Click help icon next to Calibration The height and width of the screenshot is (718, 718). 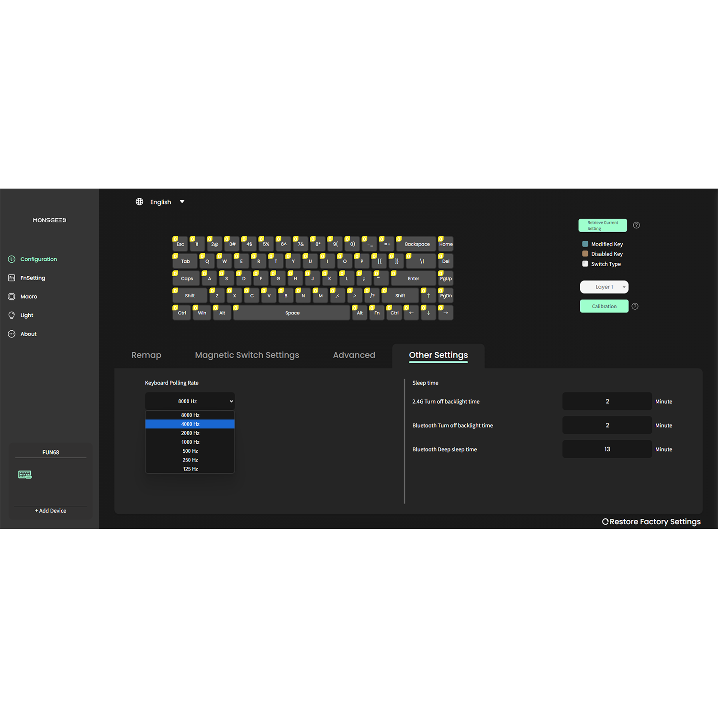point(635,306)
